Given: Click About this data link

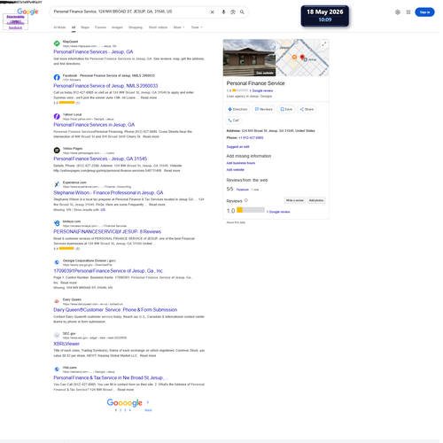Looking at the screenshot, I should coord(236,222).
